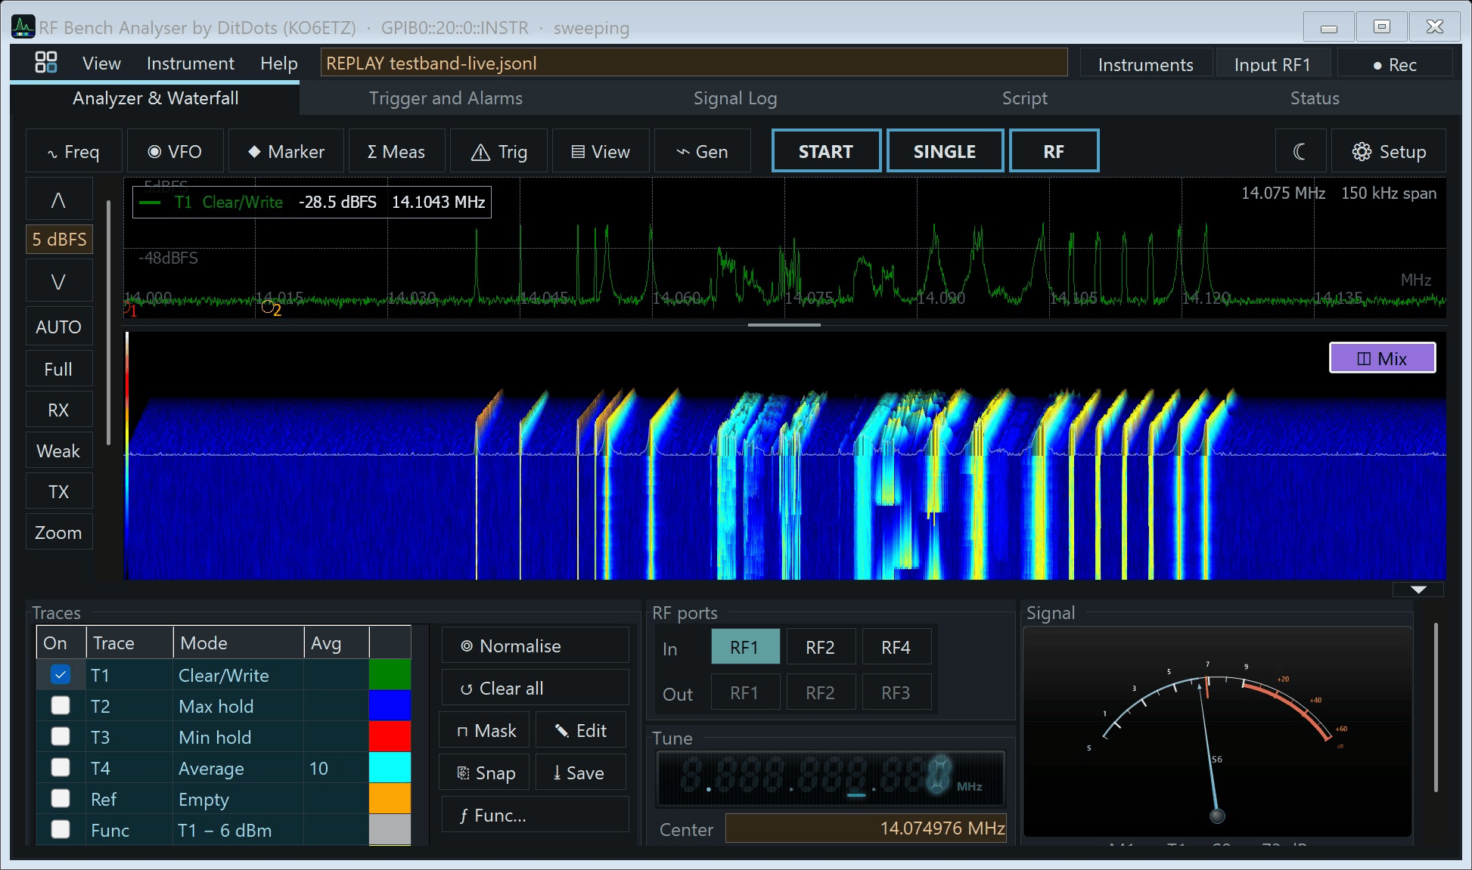Select the Full preset button
The height and width of the screenshot is (870, 1472).
59,369
